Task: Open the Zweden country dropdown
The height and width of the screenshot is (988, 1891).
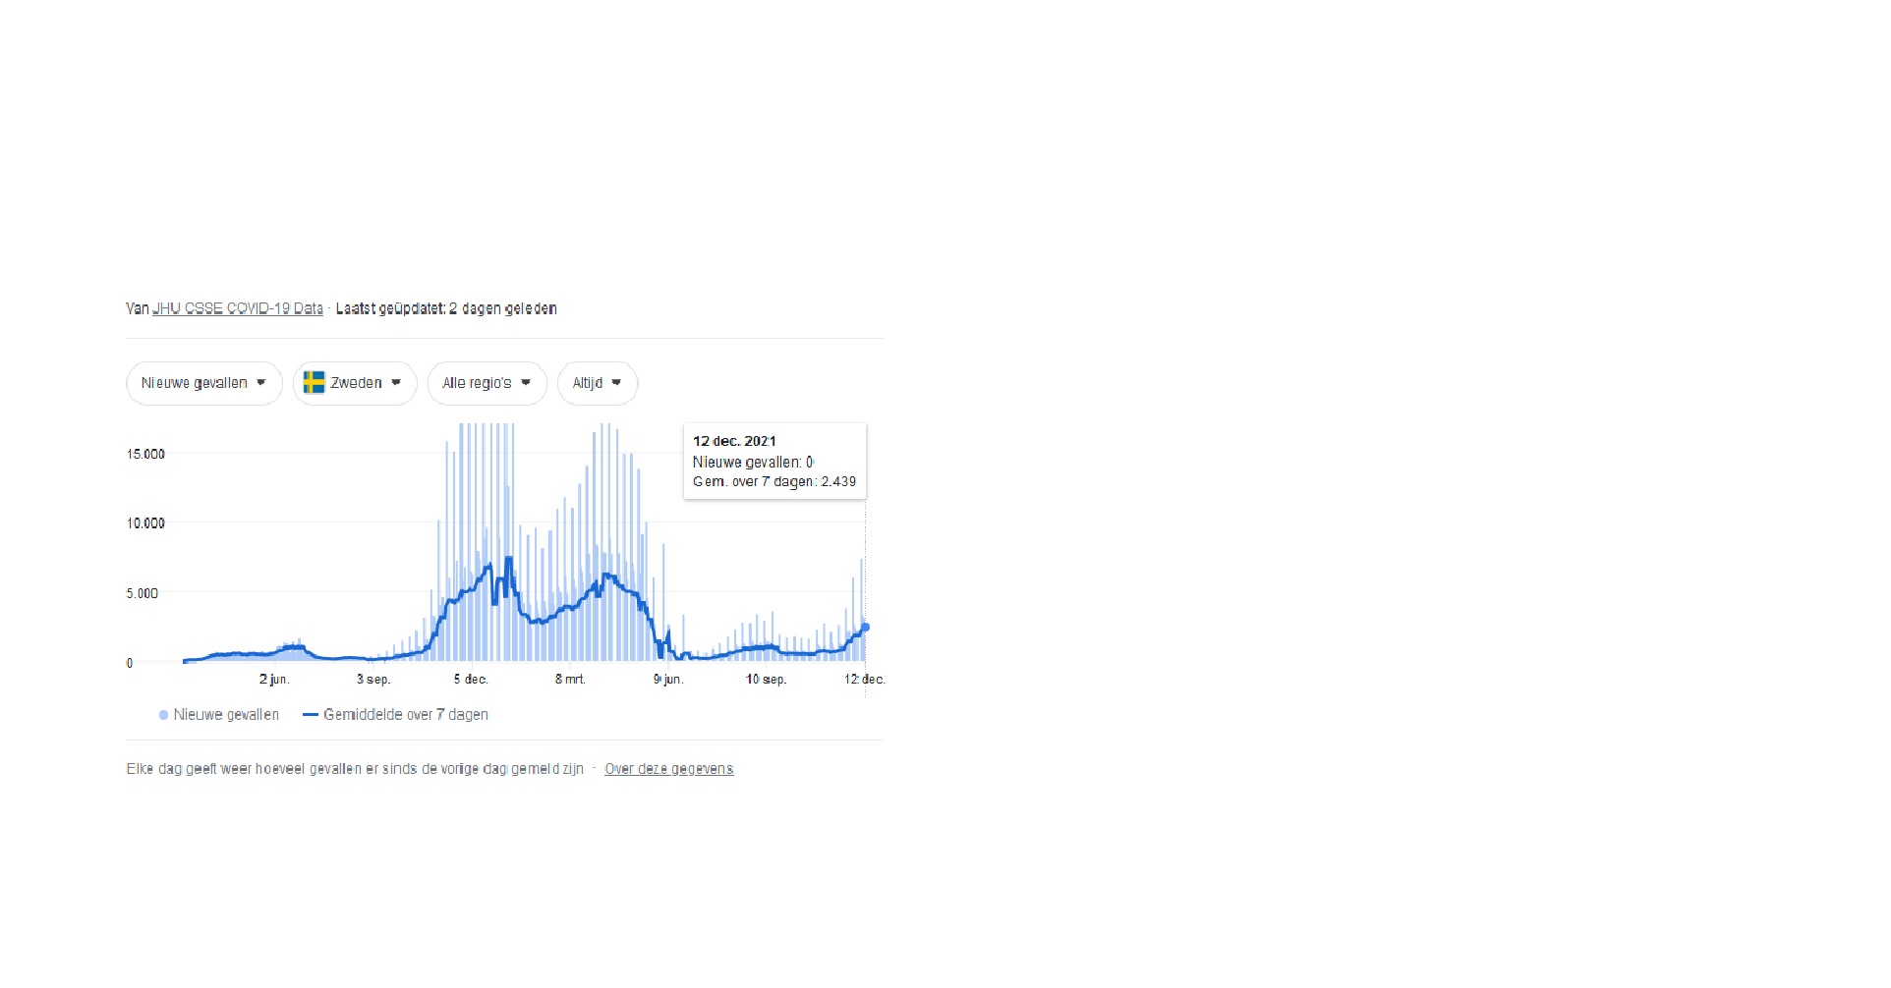Action: pyautogui.click(x=356, y=383)
